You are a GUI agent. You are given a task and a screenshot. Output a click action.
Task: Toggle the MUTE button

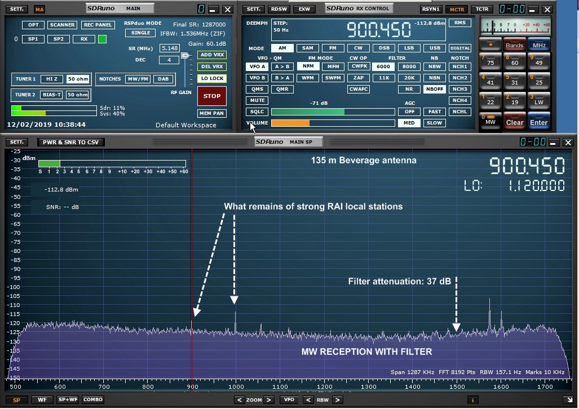[x=258, y=100]
